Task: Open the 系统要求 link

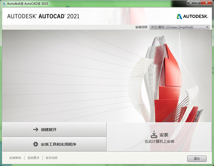Action: pyautogui.click(x=34, y=158)
